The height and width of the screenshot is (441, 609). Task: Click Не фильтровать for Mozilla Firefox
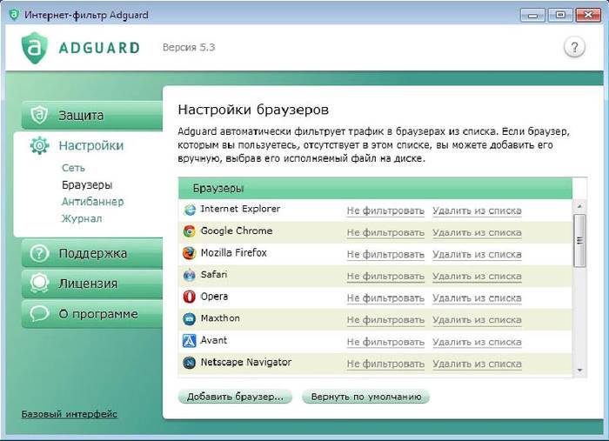[x=385, y=254]
